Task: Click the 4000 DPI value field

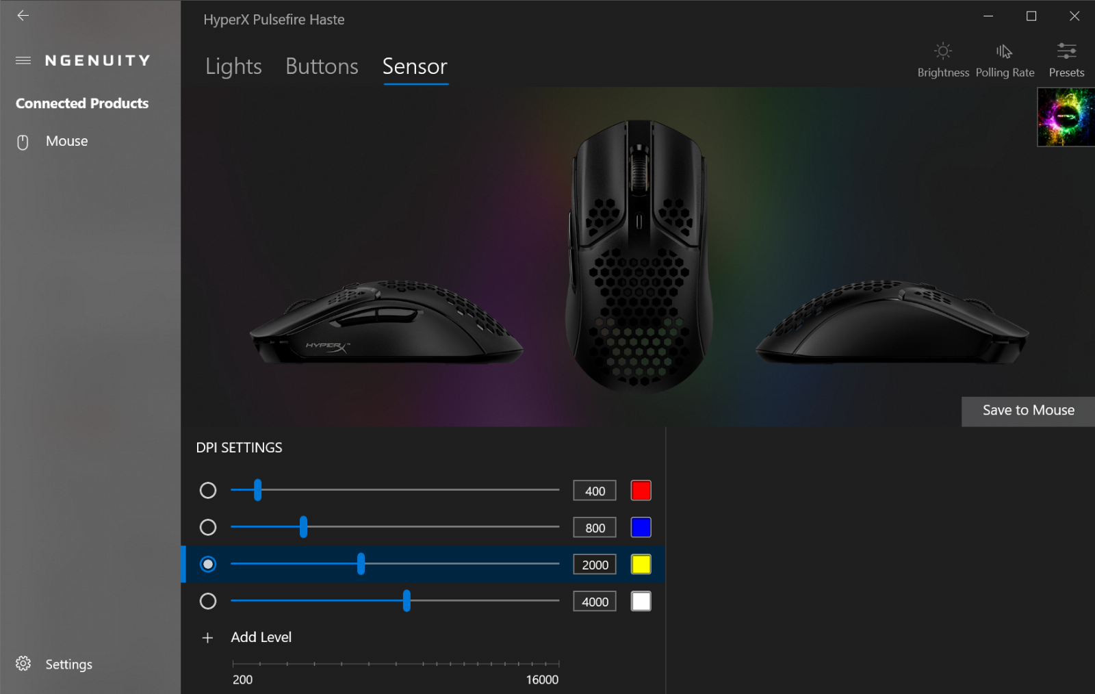Action: [x=595, y=602]
